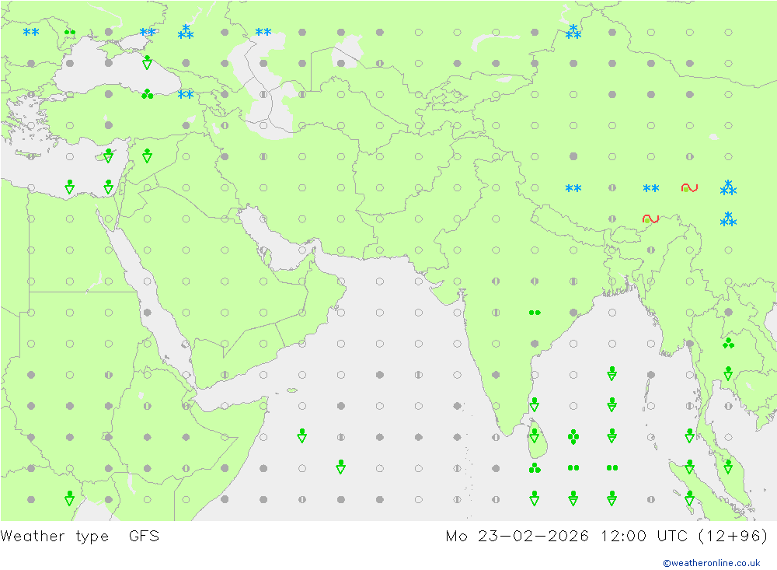Open the ©weatheronline.co.uk link

point(711,563)
